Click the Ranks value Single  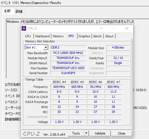pos(118,63)
